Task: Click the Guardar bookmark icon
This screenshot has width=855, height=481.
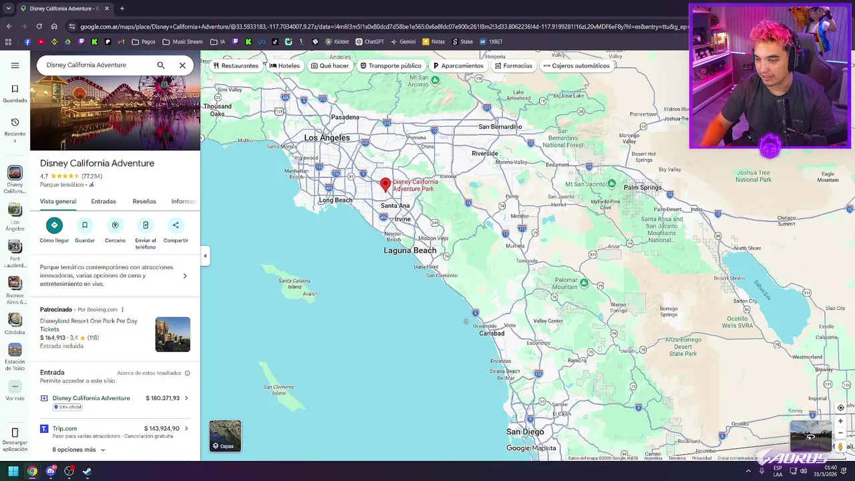Action: coord(85,225)
